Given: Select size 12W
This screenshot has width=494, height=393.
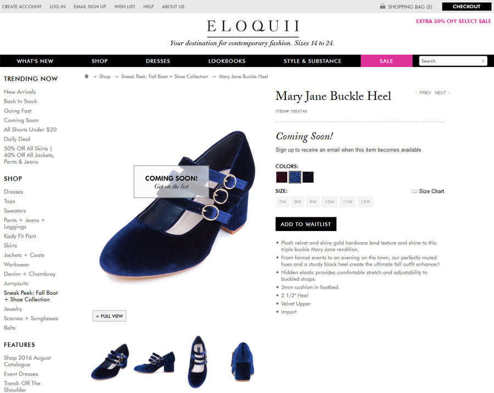Looking at the screenshot, I should click(x=366, y=201).
